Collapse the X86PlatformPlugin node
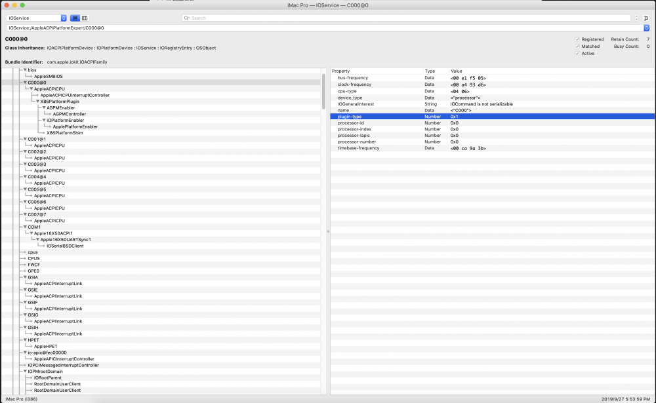 pos(37,102)
